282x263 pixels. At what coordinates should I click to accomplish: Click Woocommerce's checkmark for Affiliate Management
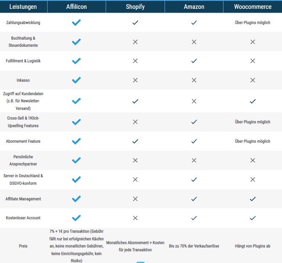(253, 199)
